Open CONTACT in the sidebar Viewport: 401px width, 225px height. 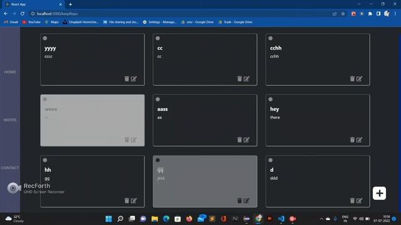click(10, 168)
